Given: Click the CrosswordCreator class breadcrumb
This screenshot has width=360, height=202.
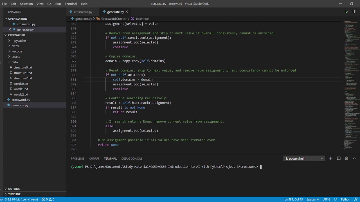Looking at the screenshot, I should point(111,19).
